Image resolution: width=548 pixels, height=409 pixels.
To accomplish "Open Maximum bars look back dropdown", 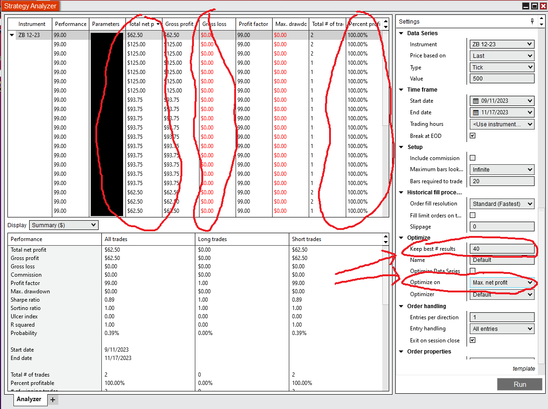I will (502, 170).
